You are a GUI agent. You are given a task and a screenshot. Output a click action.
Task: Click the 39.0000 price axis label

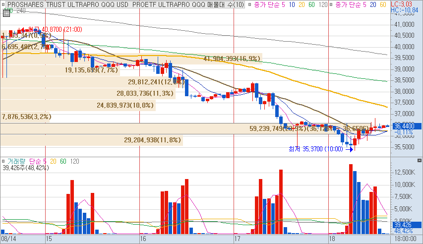point(404,69)
